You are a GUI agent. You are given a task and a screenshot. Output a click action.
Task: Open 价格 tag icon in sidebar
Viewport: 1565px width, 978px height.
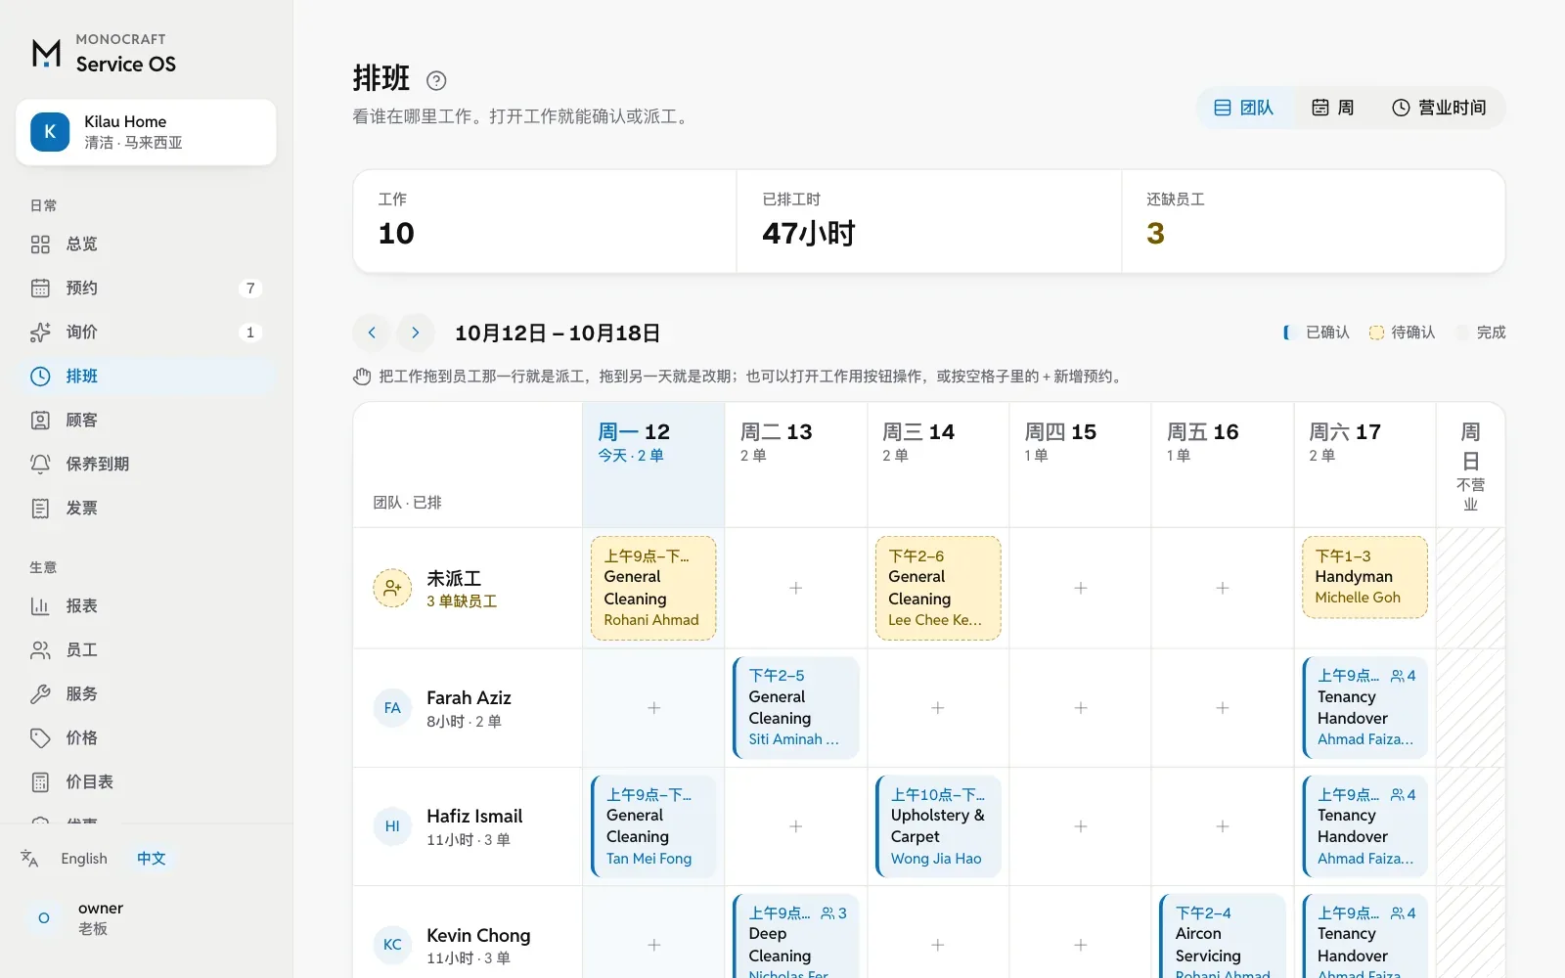tap(40, 738)
